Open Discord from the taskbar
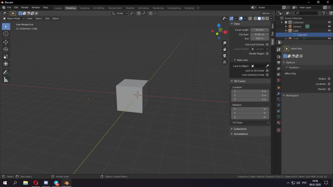This screenshot has width=333, height=187. pyautogui.click(x=46, y=183)
